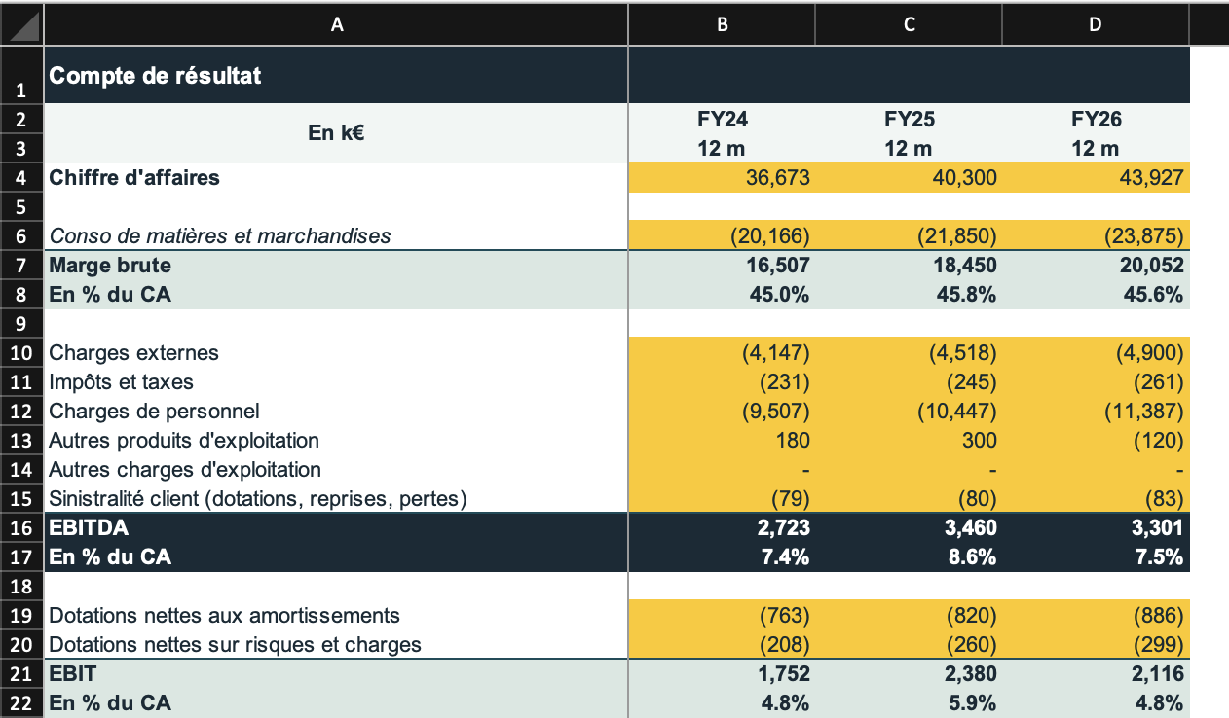Image resolution: width=1229 pixels, height=718 pixels.
Task: Select column C header
Action: coord(909,25)
